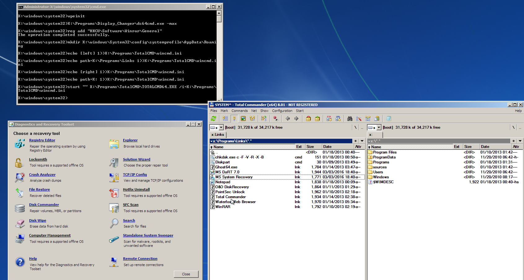Click the red asterisk invert selection icon

click(275, 118)
